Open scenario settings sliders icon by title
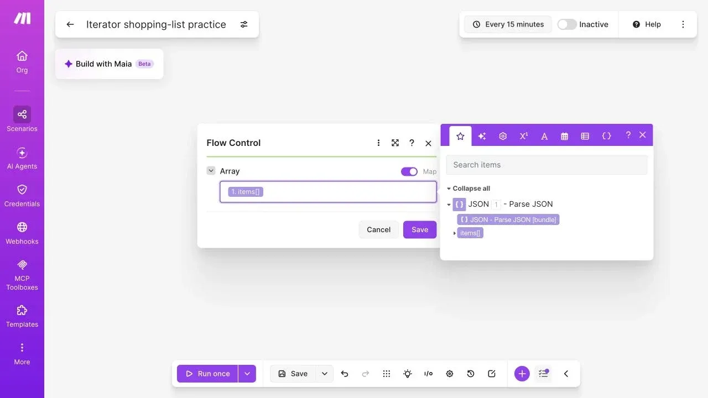This screenshot has height=398, width=708. click(244, 24)
